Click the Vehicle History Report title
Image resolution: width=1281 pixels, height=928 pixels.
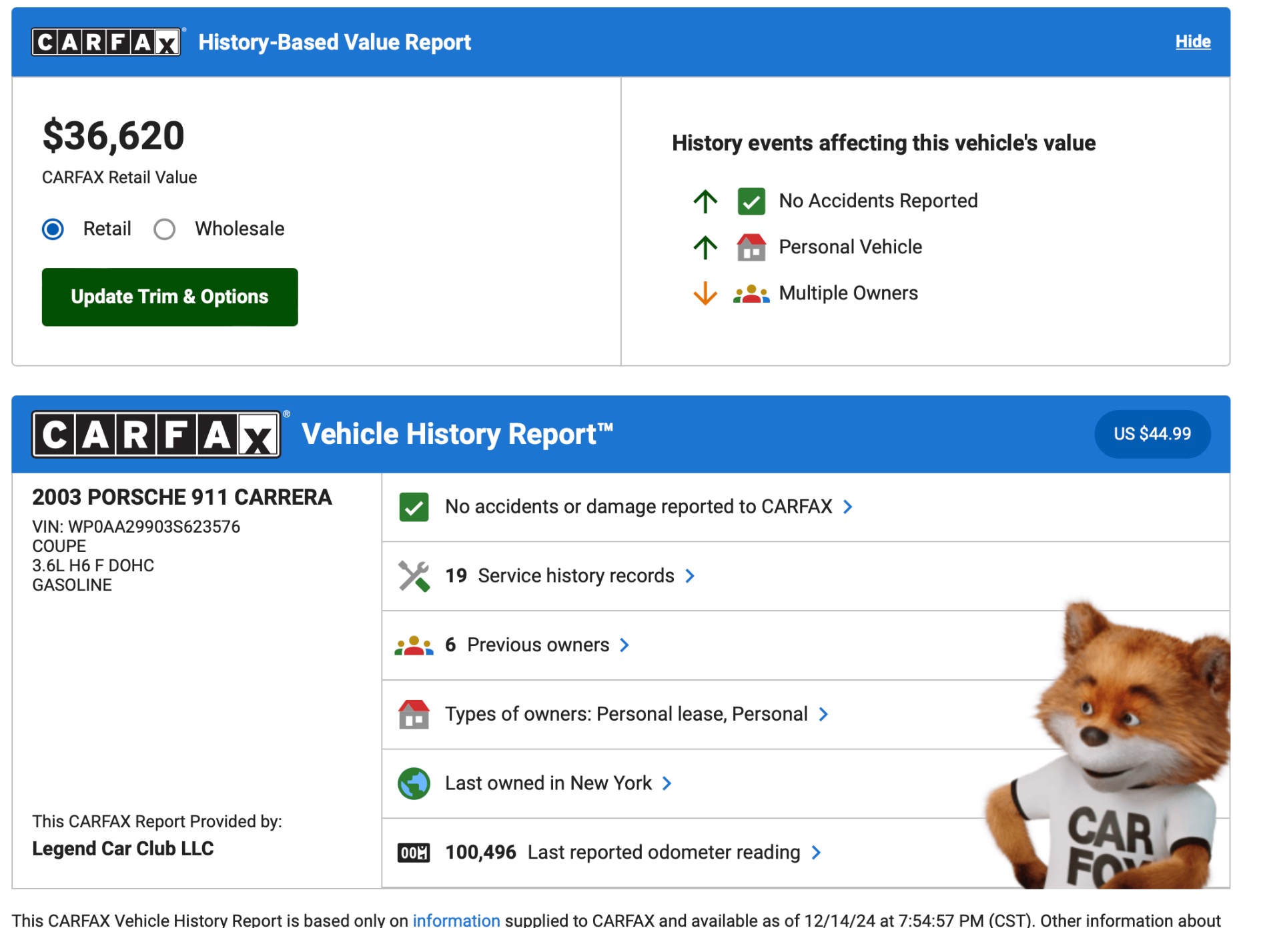pos(458,435)
